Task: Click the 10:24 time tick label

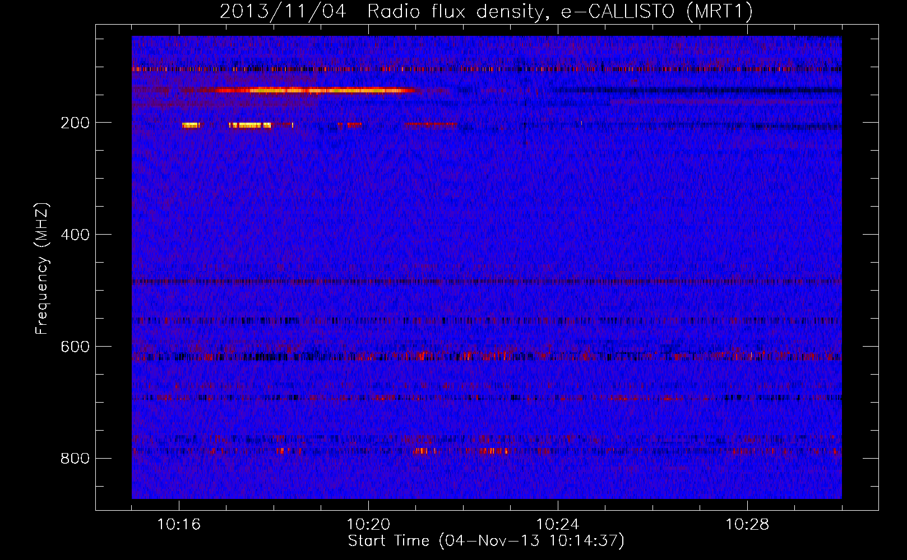Action: click(558, 525)
